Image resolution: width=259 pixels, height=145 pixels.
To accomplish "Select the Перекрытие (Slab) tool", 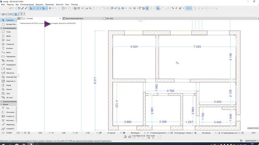I will (8, 56).
